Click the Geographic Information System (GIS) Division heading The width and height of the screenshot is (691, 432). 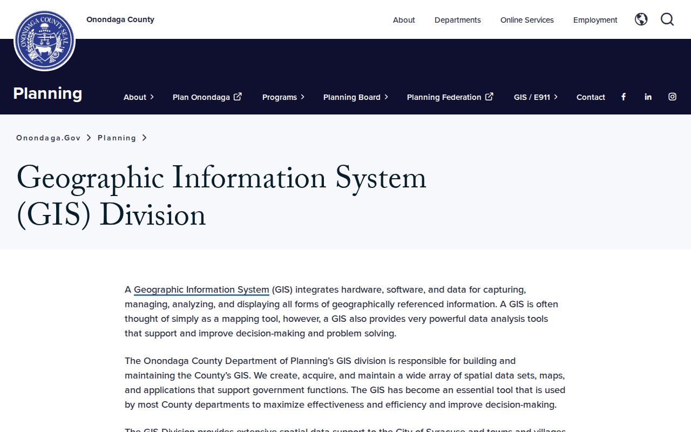(221, 196)
